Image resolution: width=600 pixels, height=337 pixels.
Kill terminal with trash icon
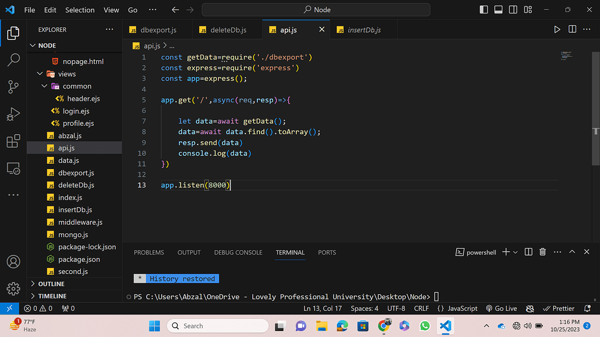coord(543,252)
